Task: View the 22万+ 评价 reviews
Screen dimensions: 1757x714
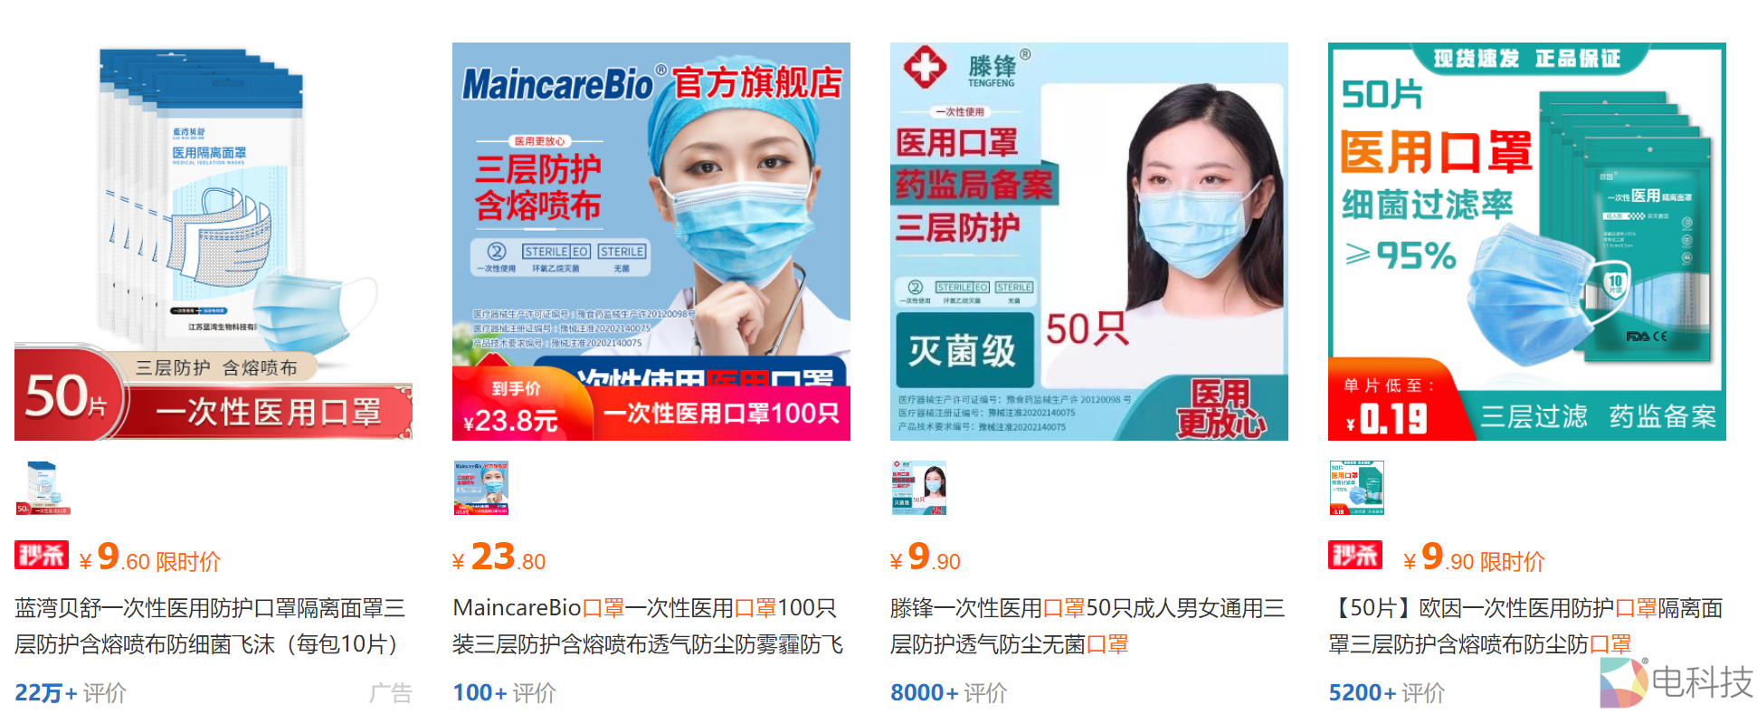Action: click(x=71, y=693)
